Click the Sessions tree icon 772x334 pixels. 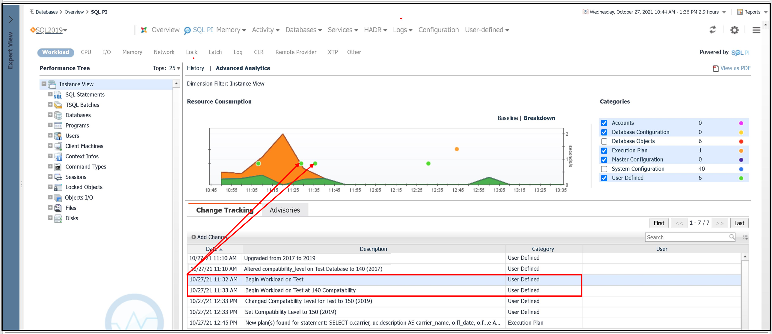[58, 177]
